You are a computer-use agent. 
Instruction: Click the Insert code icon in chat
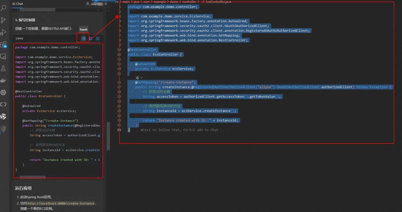tap(84, 38)
